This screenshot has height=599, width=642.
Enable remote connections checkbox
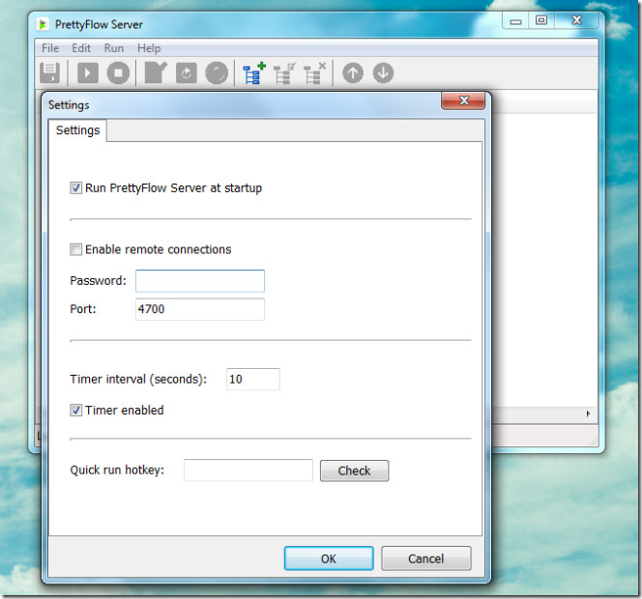tap(75, 249)
